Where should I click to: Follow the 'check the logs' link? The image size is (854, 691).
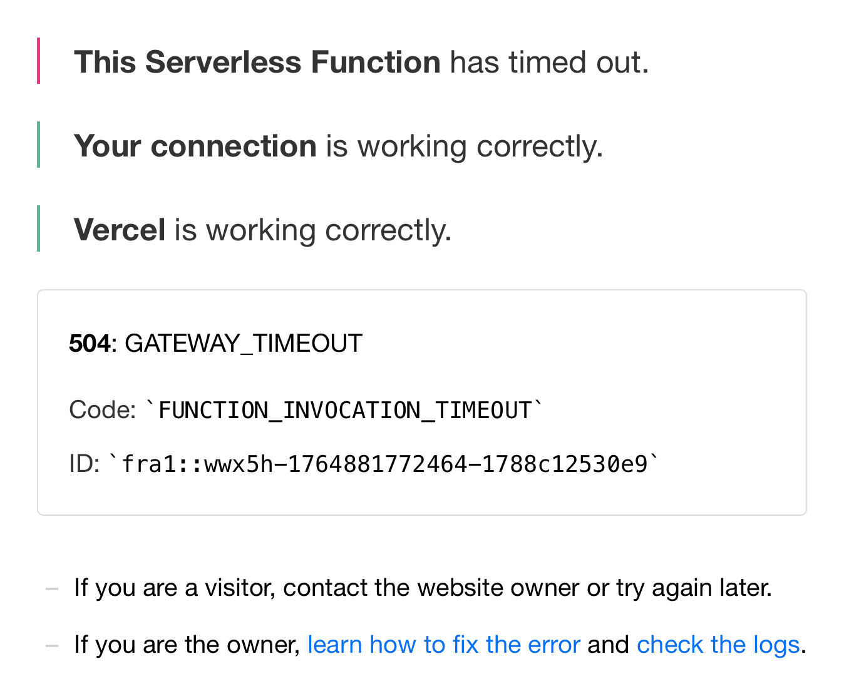pyautogui.click(x=718, y=645)
